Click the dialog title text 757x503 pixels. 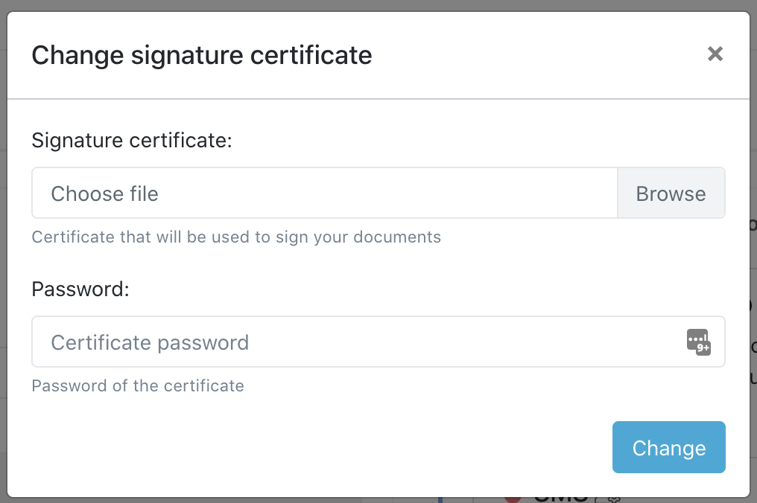click(x=201, y=55)
